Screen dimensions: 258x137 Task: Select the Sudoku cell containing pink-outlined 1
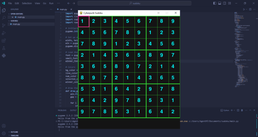[83, 21]
